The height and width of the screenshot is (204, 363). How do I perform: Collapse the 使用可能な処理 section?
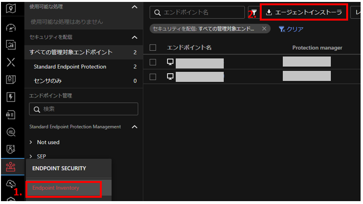(134, 7)
